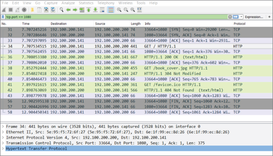Open the Wireless menu
Image resolution: width=273 pixels, height=156 pixels.
pyautogui.click(x=125, y=3)
